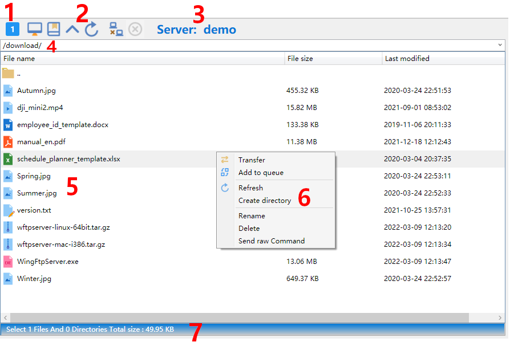
Task: Click the status bar selection summary text
Action: tap(90, 329)
